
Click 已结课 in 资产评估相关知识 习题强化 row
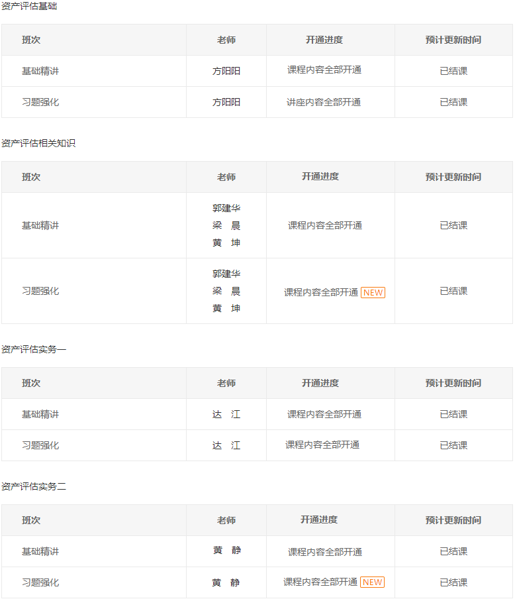453,291
